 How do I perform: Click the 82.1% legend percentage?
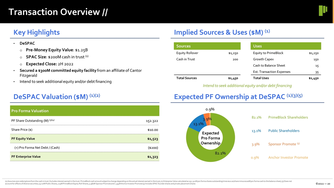(257, 118)
